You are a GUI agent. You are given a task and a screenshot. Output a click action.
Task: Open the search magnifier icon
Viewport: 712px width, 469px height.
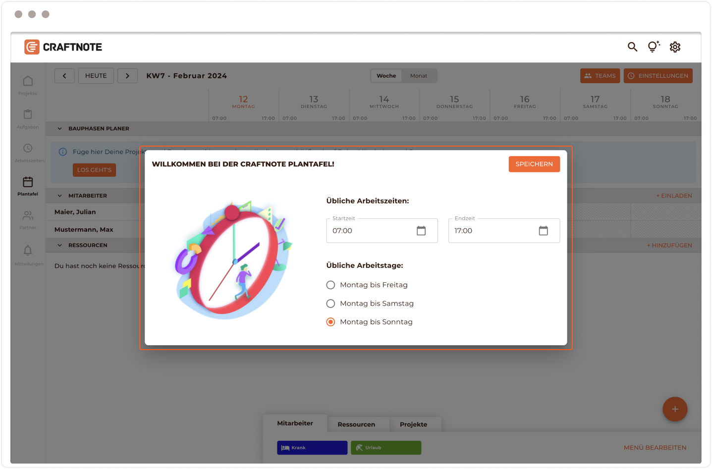632,47
